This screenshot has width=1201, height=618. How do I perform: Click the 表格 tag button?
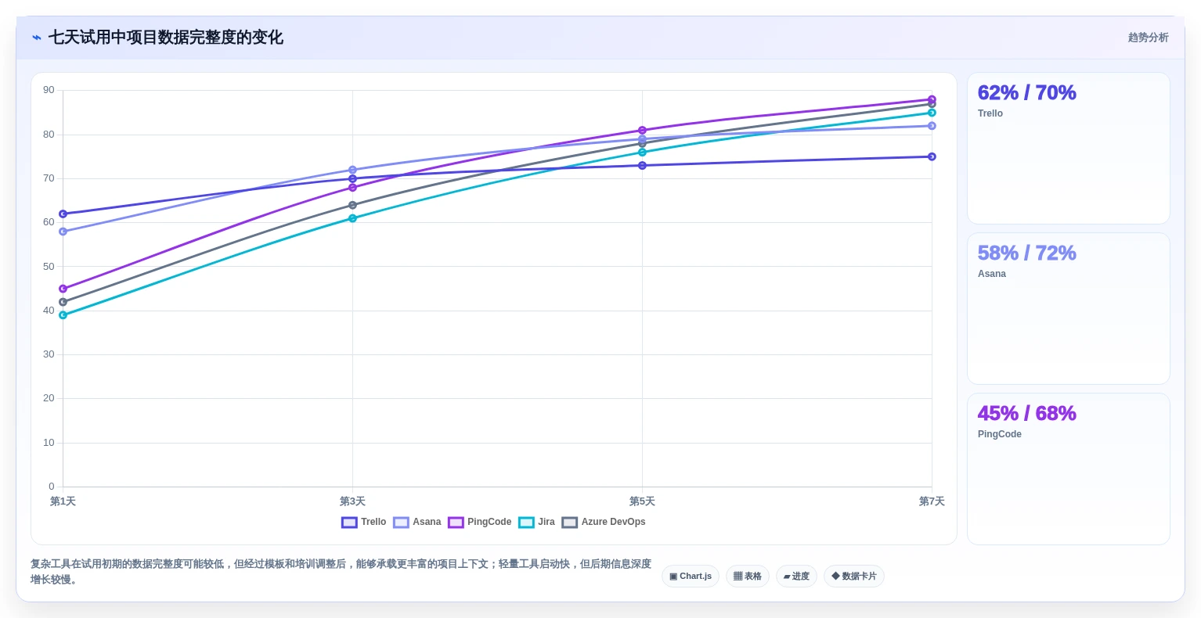click(748, 577)
